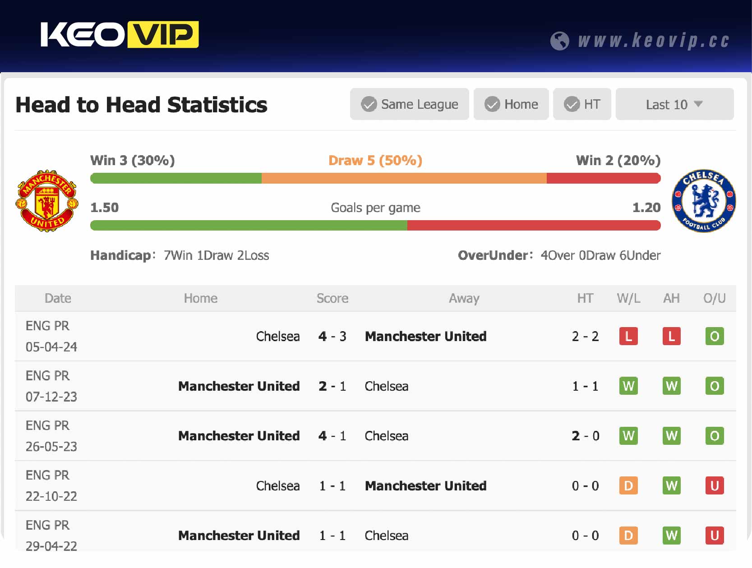Toggle the Home filter

511,104
